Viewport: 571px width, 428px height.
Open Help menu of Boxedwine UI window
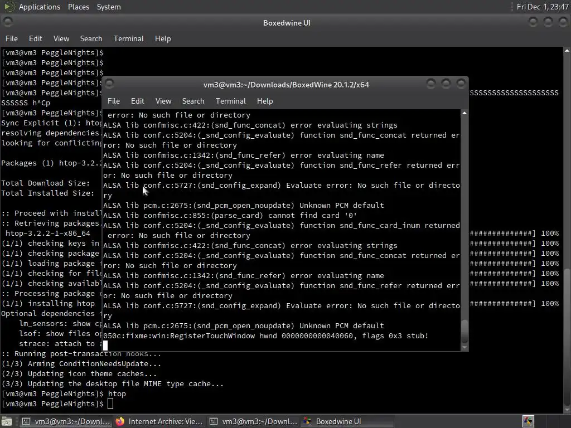point(163,38)
